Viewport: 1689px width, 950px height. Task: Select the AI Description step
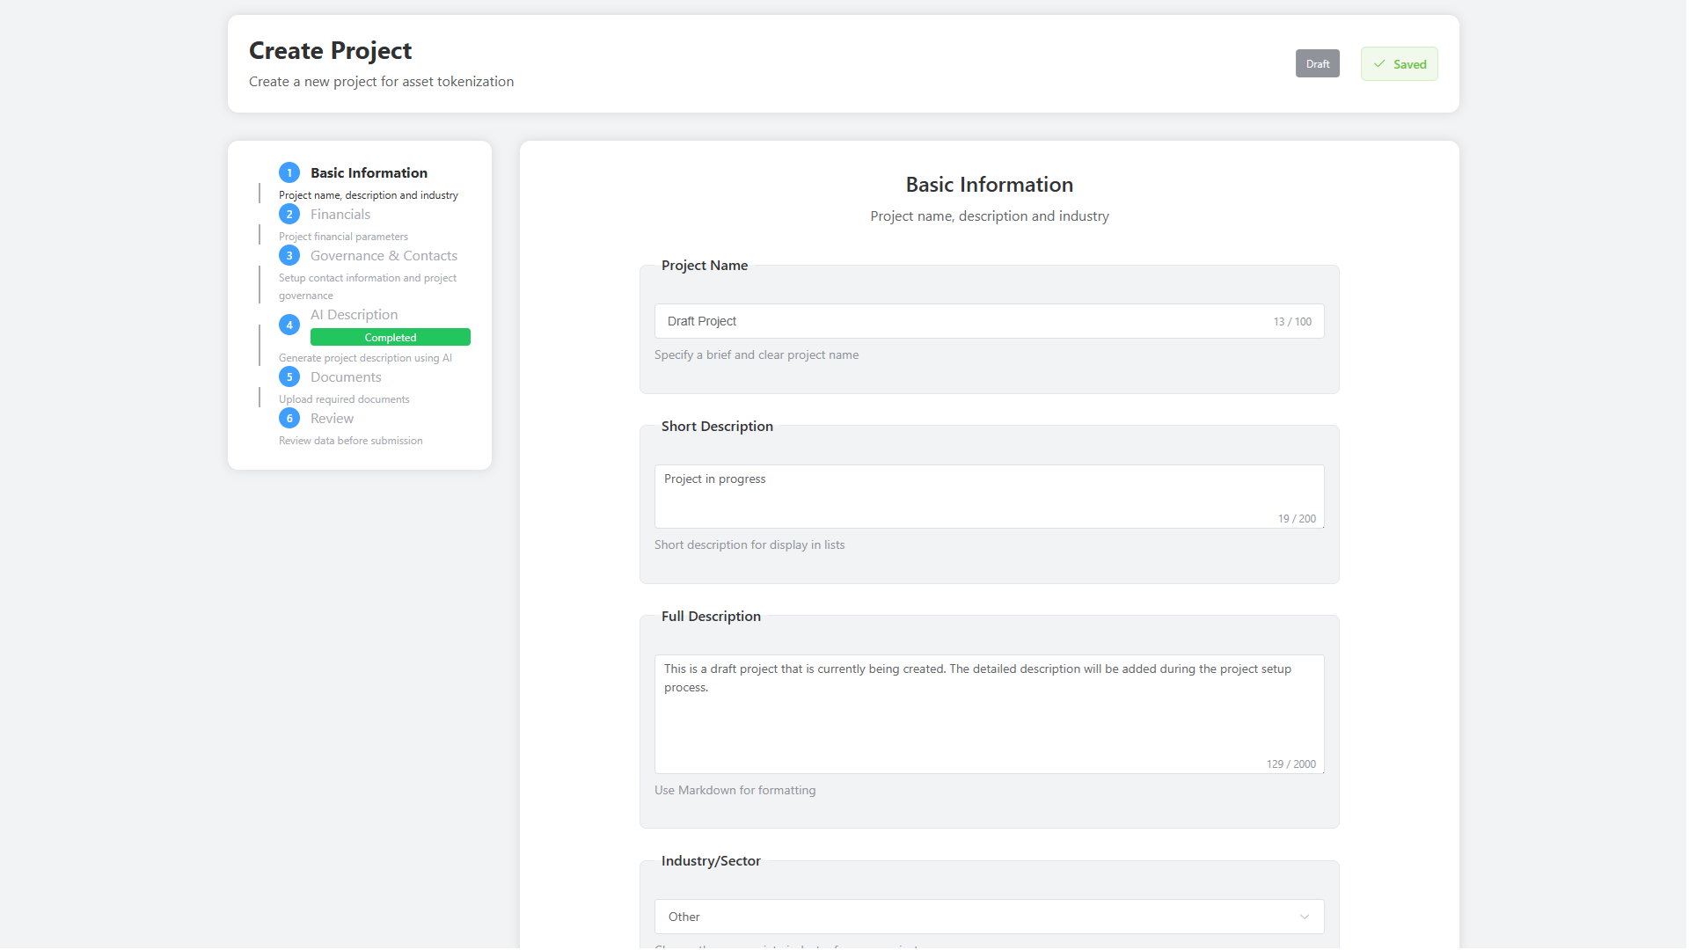[x=354, y=314]
